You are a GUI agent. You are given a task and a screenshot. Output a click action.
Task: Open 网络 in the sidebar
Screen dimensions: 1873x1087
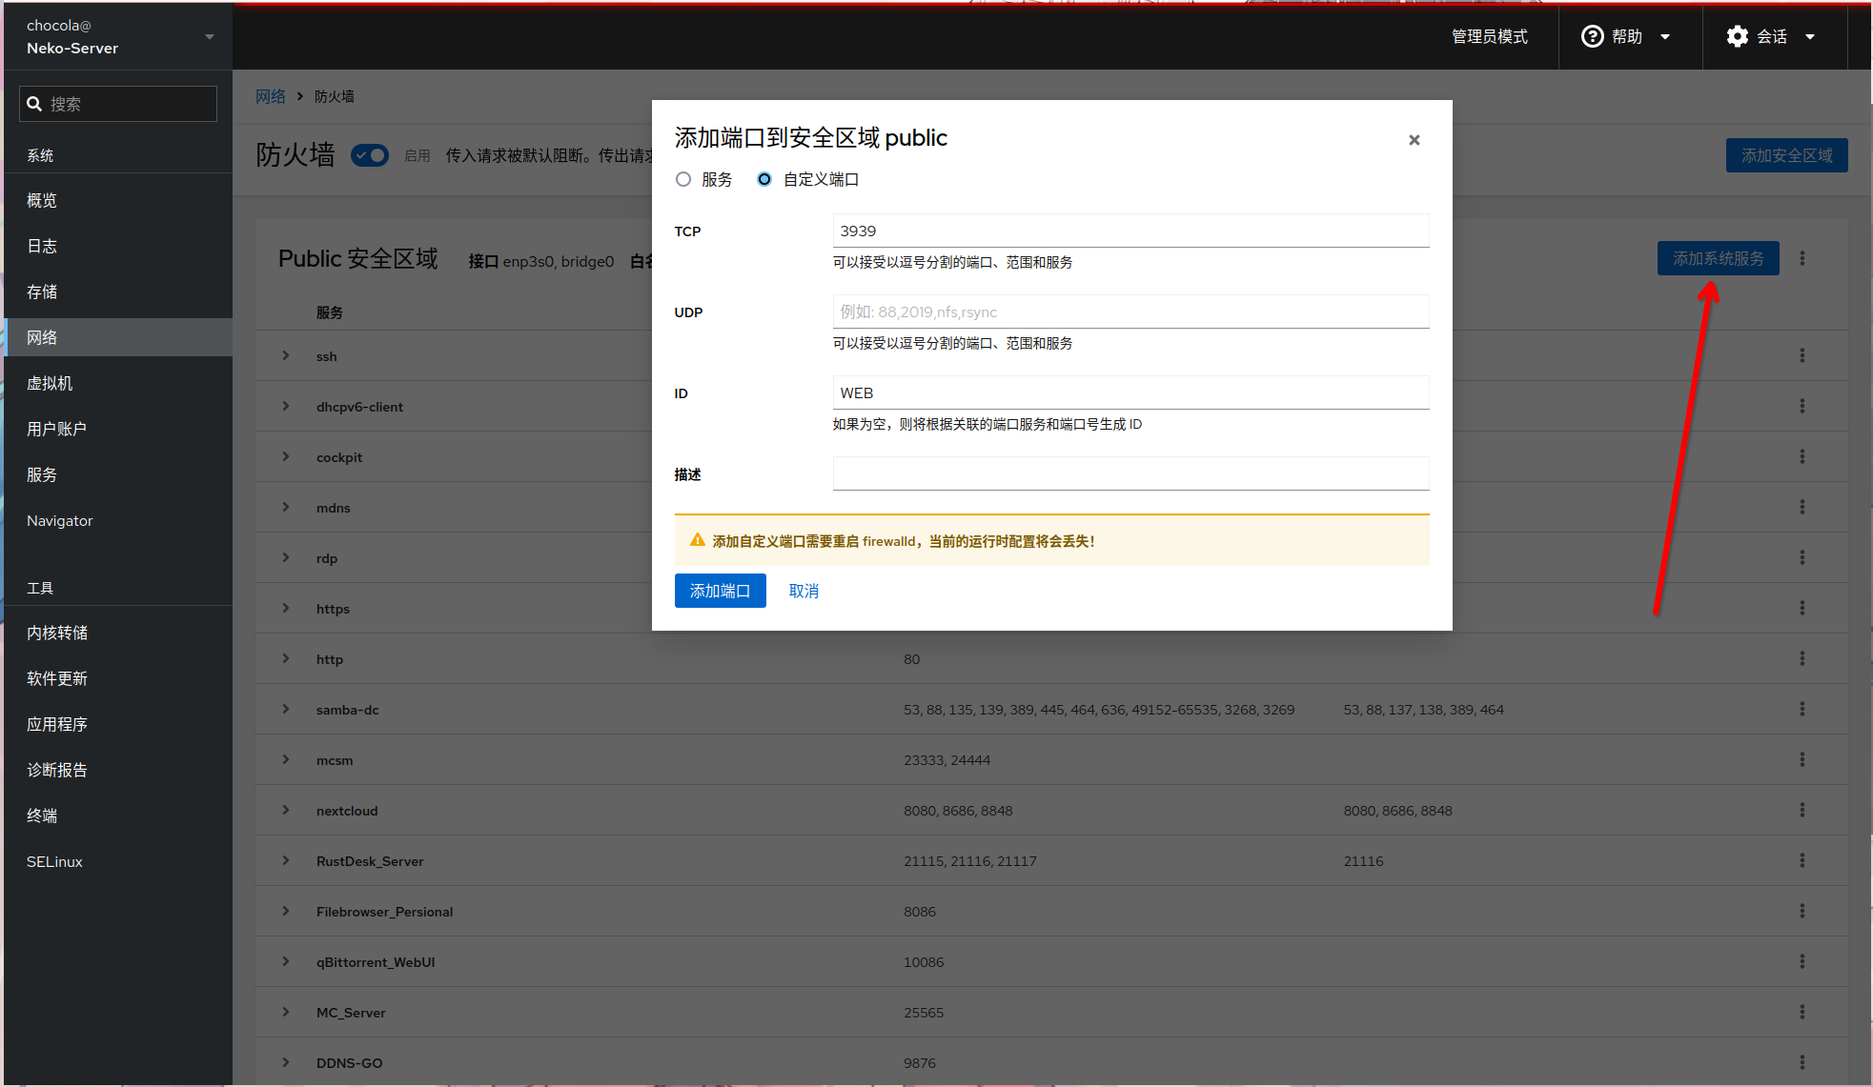click(118, 337)
